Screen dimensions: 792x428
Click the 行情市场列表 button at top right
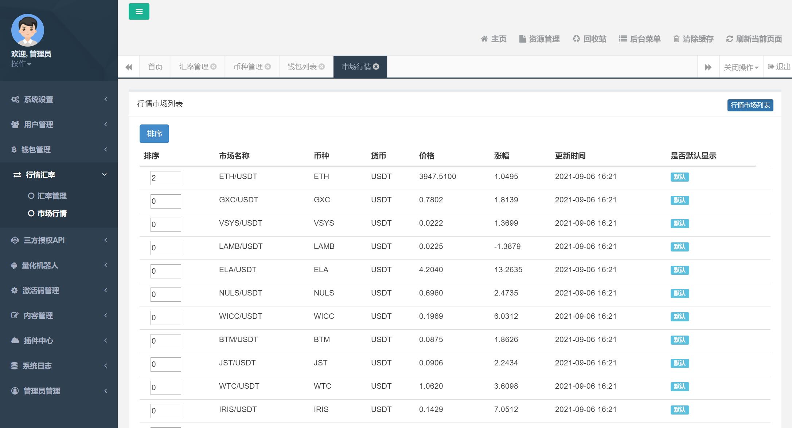tap(750, 105)
